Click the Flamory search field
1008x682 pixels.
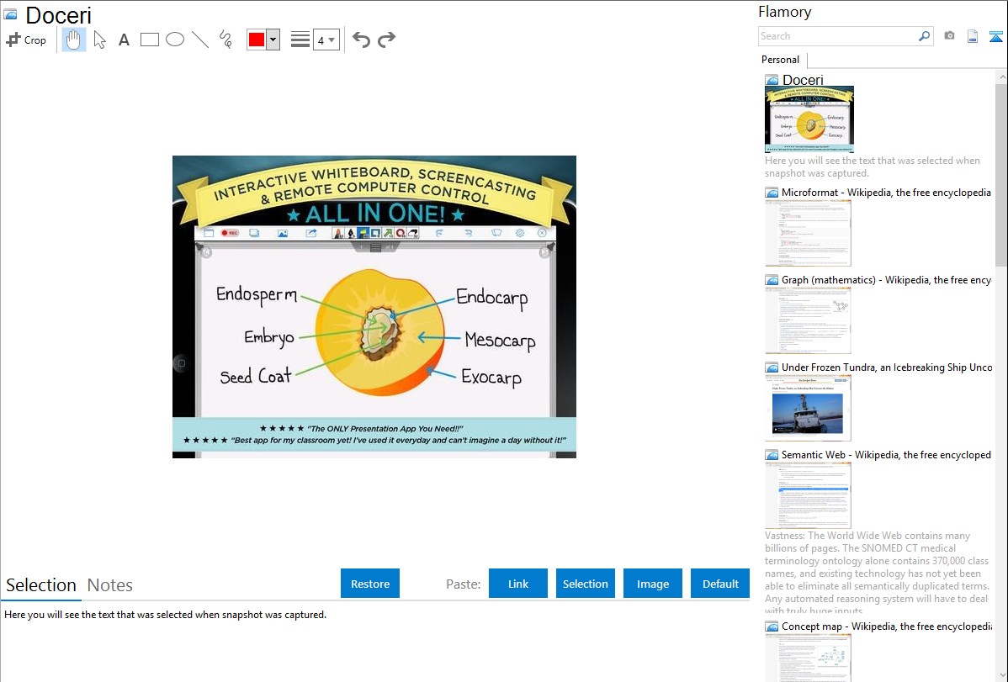coord(837,36)
